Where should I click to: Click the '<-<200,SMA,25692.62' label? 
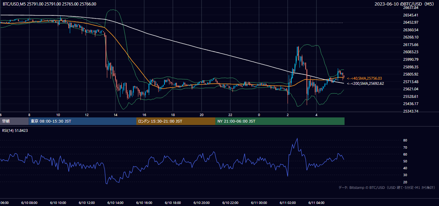pyautogui.click(x=365, y=83)
